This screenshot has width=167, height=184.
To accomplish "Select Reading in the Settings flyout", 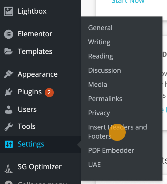I will tap(100, 56).
